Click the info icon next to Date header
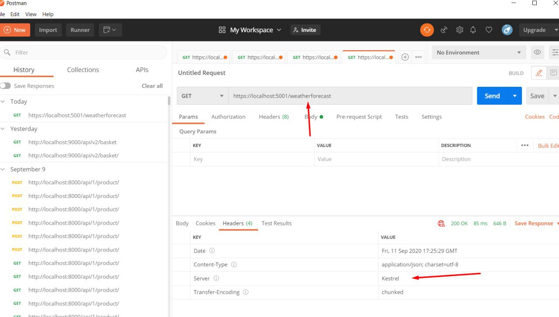 pos(212,251)
